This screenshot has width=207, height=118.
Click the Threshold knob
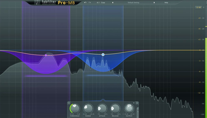pos(75,108)
